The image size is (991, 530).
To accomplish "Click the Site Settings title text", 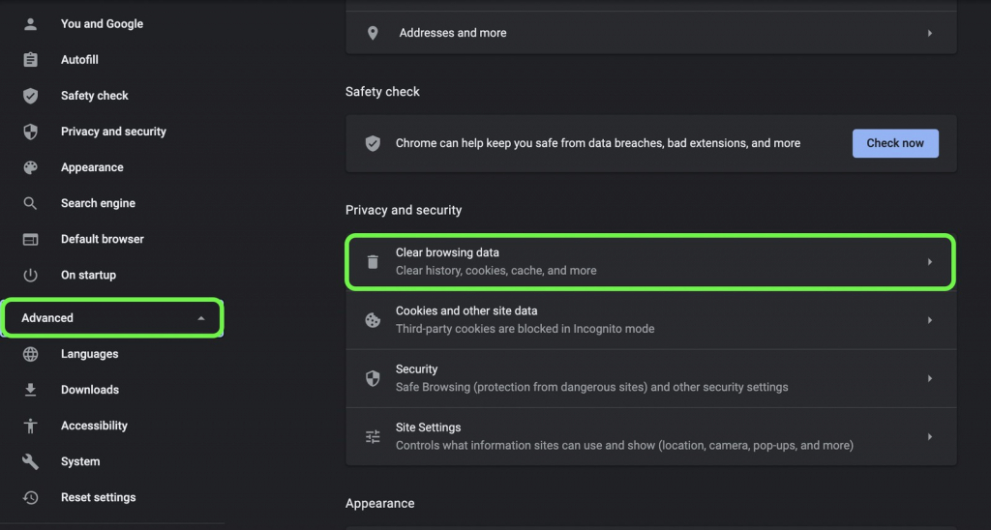I will 428,427.
